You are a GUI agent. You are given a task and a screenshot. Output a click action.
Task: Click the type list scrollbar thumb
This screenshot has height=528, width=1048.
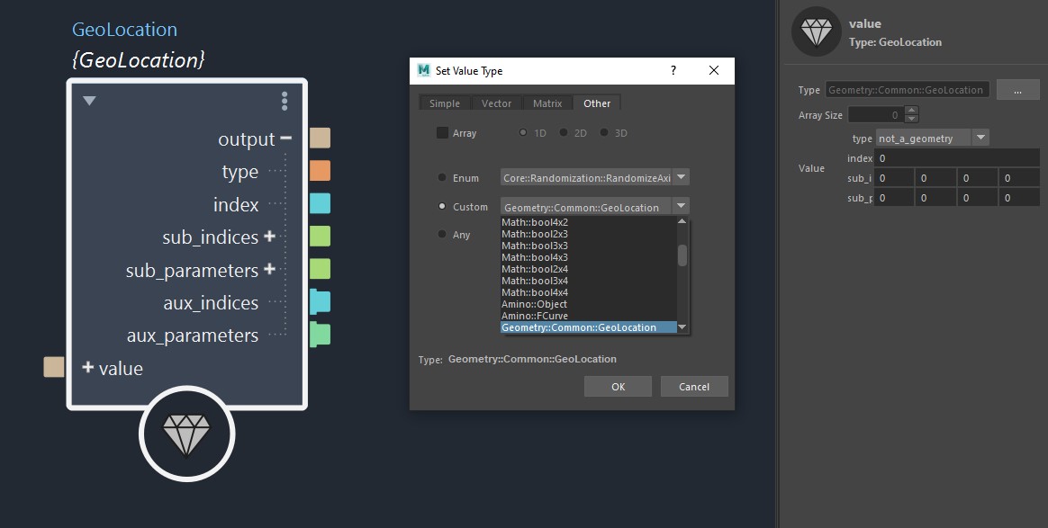pos(682,255)
